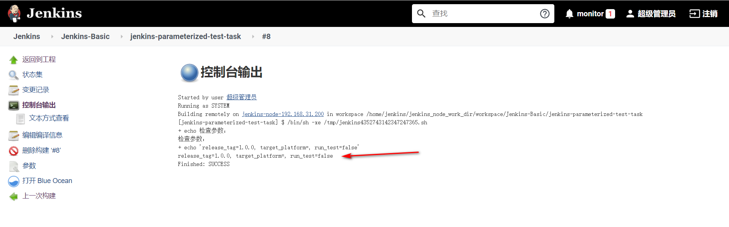Open 编辑编译信息 sidebar link
Image resolution: width=729 pixels, height=227 pixels.
pos(42,135)
